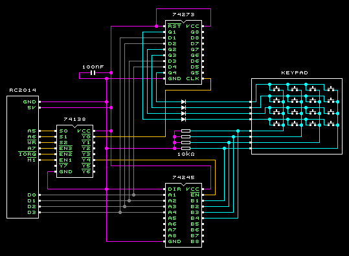Click the 100nF capacitor value label
The image size is (349, 256).
tap(93, 67)
